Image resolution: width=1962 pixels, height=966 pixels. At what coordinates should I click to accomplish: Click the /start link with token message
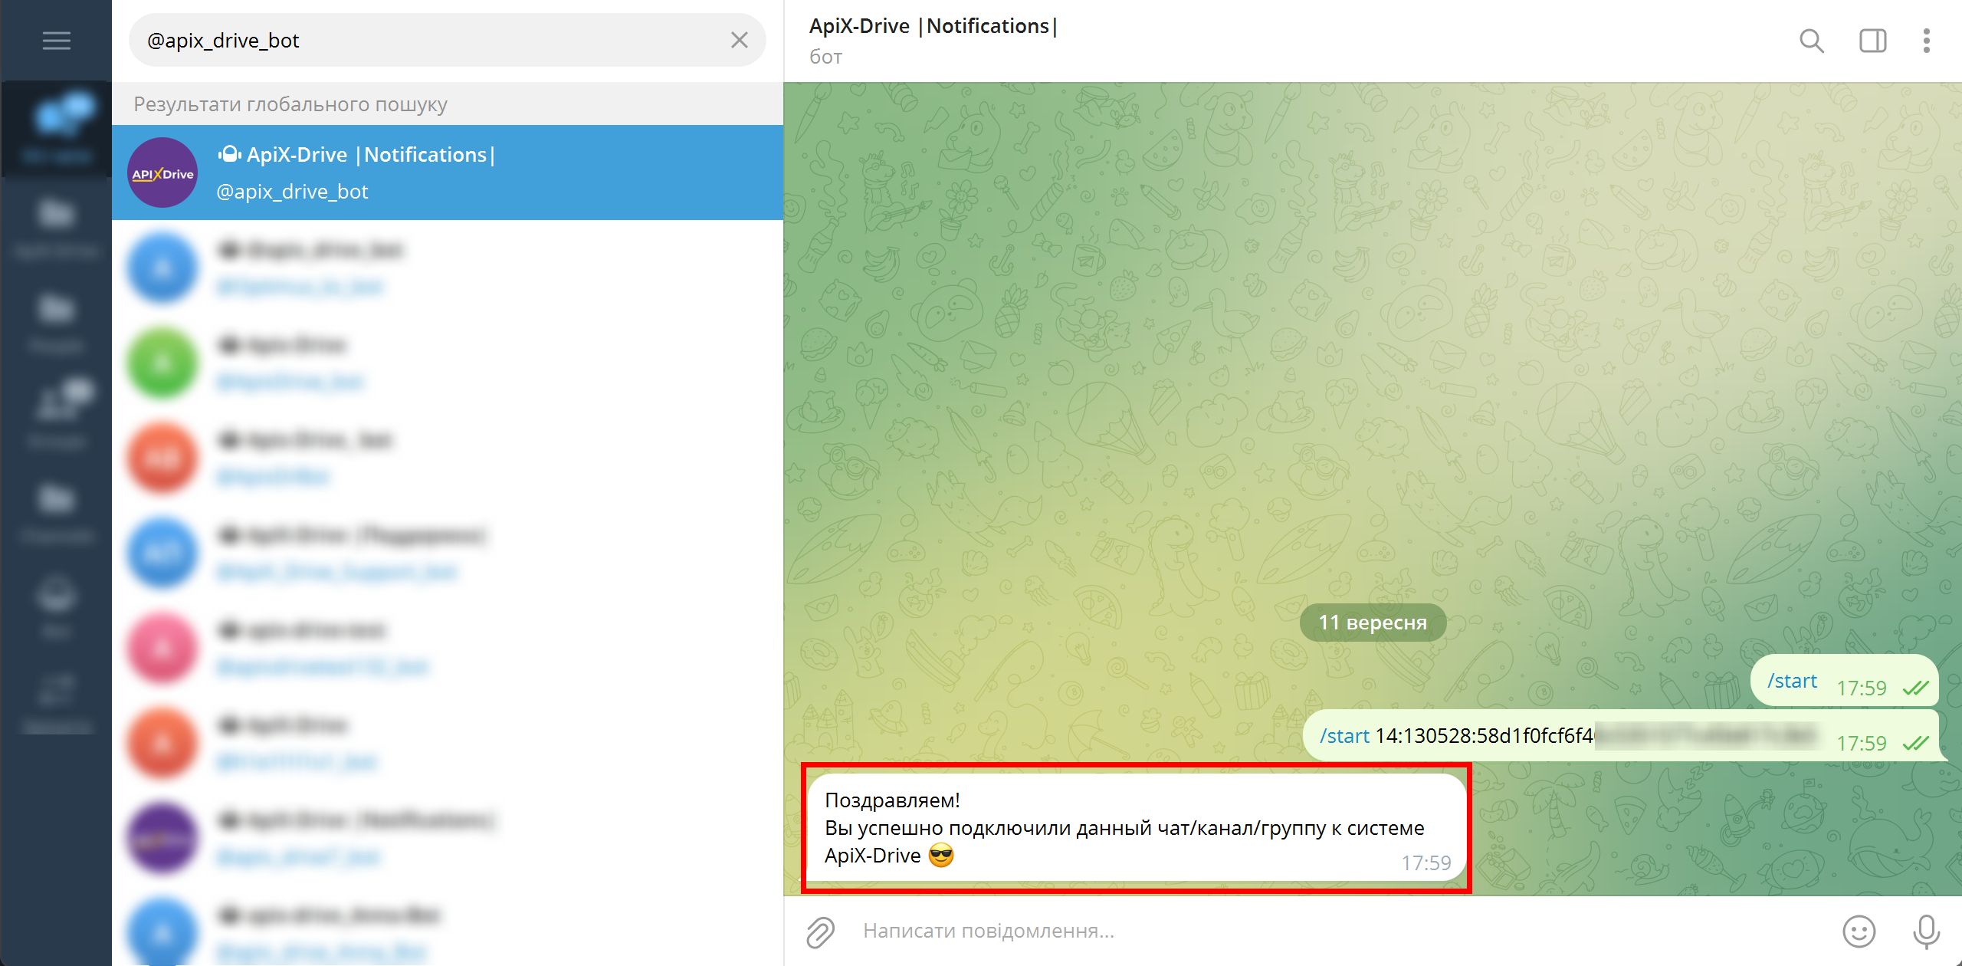click(x=1344, y=736)
